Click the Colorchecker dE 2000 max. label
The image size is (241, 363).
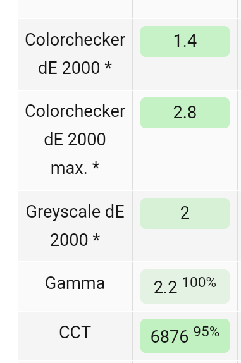tap(75, 139)
